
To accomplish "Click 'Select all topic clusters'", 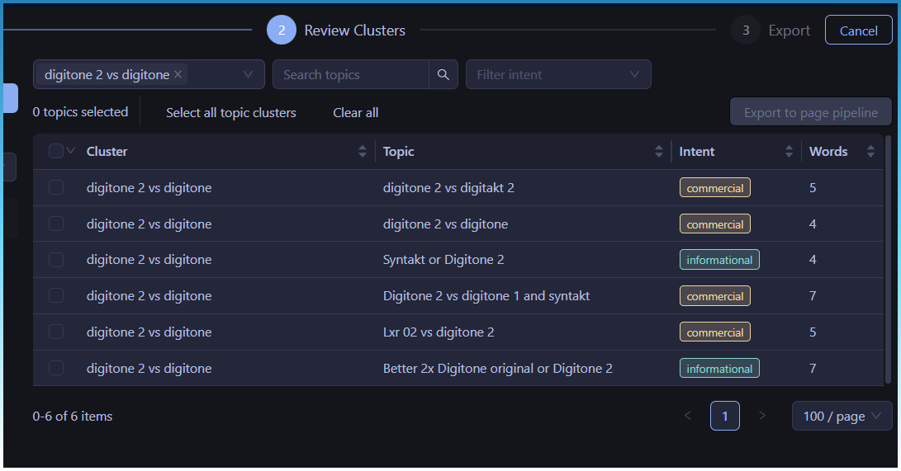I will 230,113.
